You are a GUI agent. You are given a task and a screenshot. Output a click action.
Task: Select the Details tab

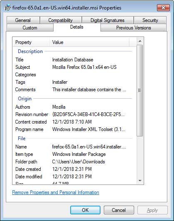[77, 27]
